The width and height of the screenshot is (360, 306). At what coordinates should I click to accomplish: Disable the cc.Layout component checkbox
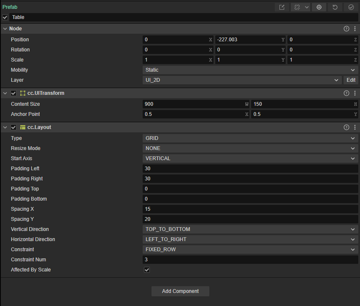(x=14, y=127)
